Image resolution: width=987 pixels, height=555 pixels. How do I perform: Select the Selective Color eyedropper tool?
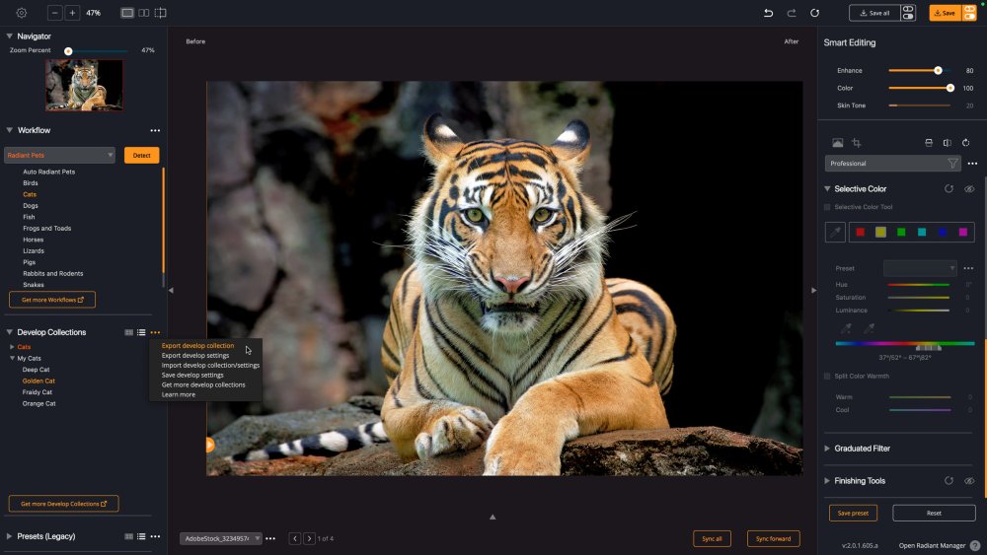(835, 232)
